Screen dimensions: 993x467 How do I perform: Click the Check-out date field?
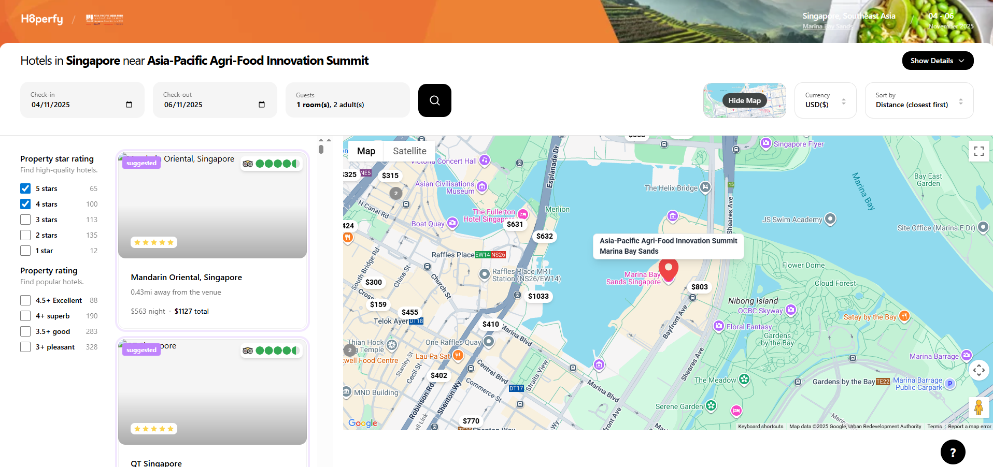[215, 100]
